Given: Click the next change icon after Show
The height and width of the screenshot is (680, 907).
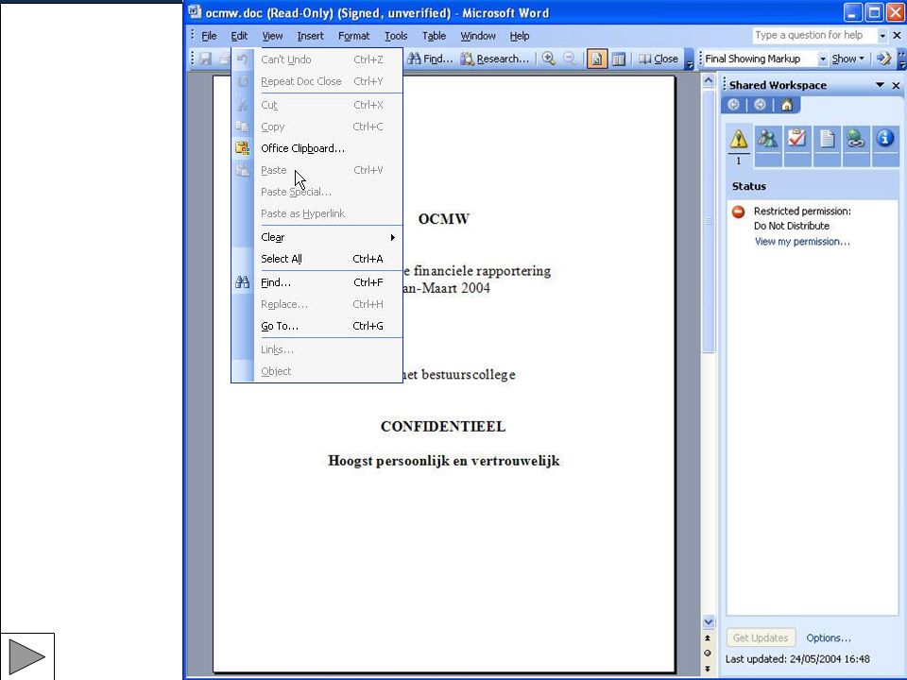Looking at the screenshot, I should (883, 59).
